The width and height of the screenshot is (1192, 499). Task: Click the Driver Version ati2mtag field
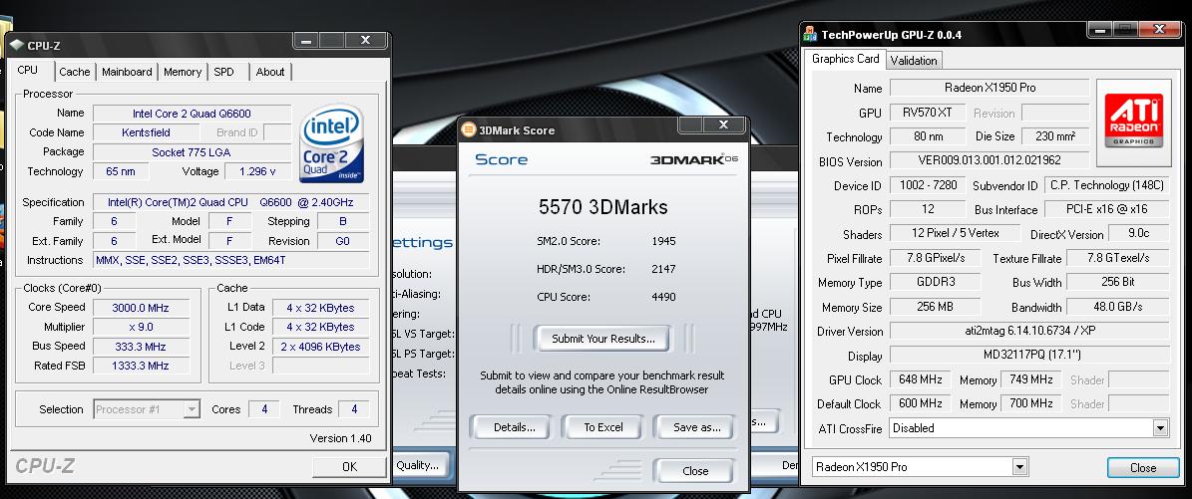(1029, 331)
